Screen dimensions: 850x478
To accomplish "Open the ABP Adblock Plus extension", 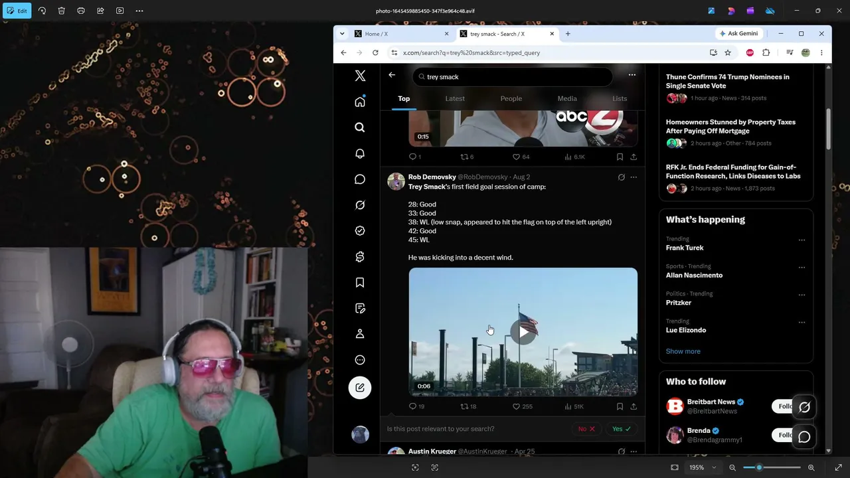I will pyautogui.click(x=750, y=52).
